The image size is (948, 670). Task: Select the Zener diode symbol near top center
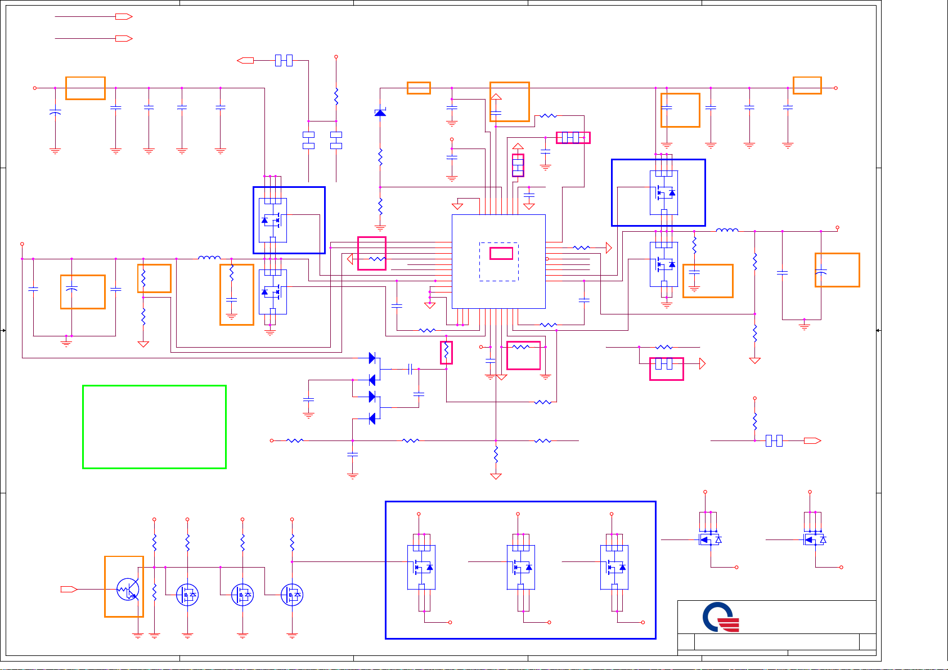(x=380, y=113)
